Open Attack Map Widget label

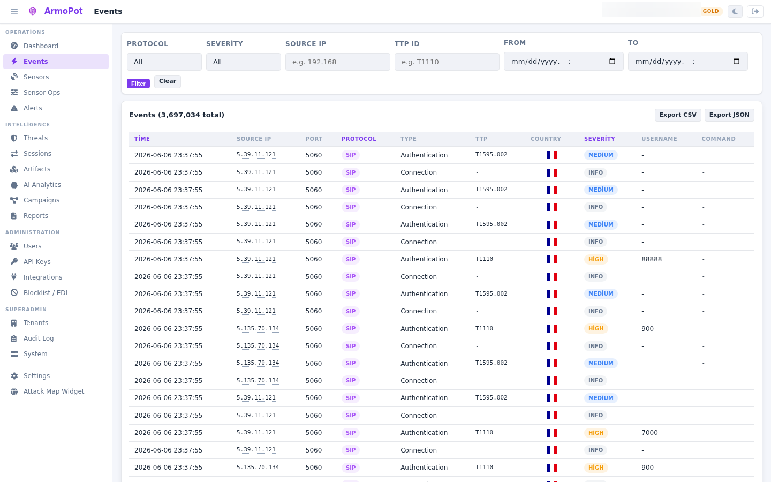[54, 391]
